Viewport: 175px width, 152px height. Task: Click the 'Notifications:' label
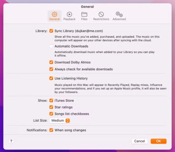point(37,130)
